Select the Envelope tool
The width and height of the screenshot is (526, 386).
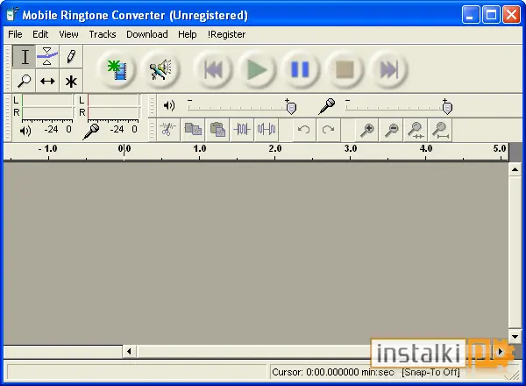(x=47, y=56)
